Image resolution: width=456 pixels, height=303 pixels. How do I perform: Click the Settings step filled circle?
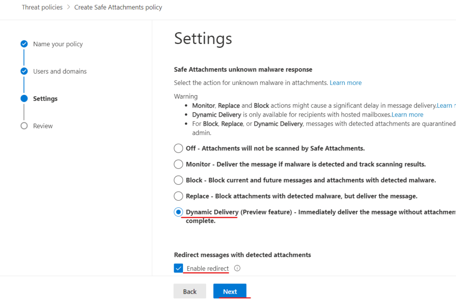click(24, 98)
